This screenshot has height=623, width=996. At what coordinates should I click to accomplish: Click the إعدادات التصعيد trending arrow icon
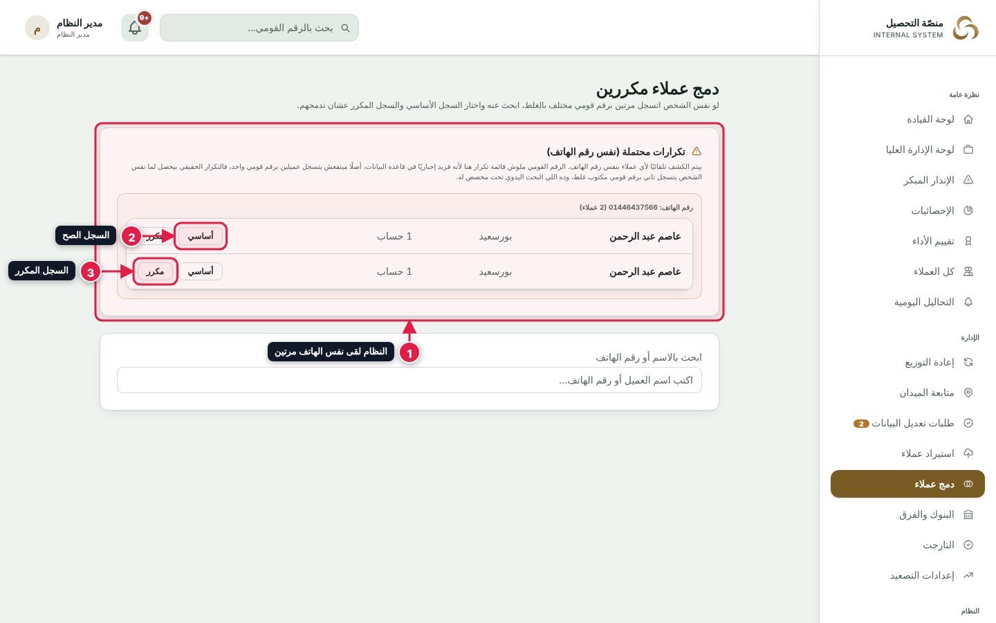[x=968, y=575]
